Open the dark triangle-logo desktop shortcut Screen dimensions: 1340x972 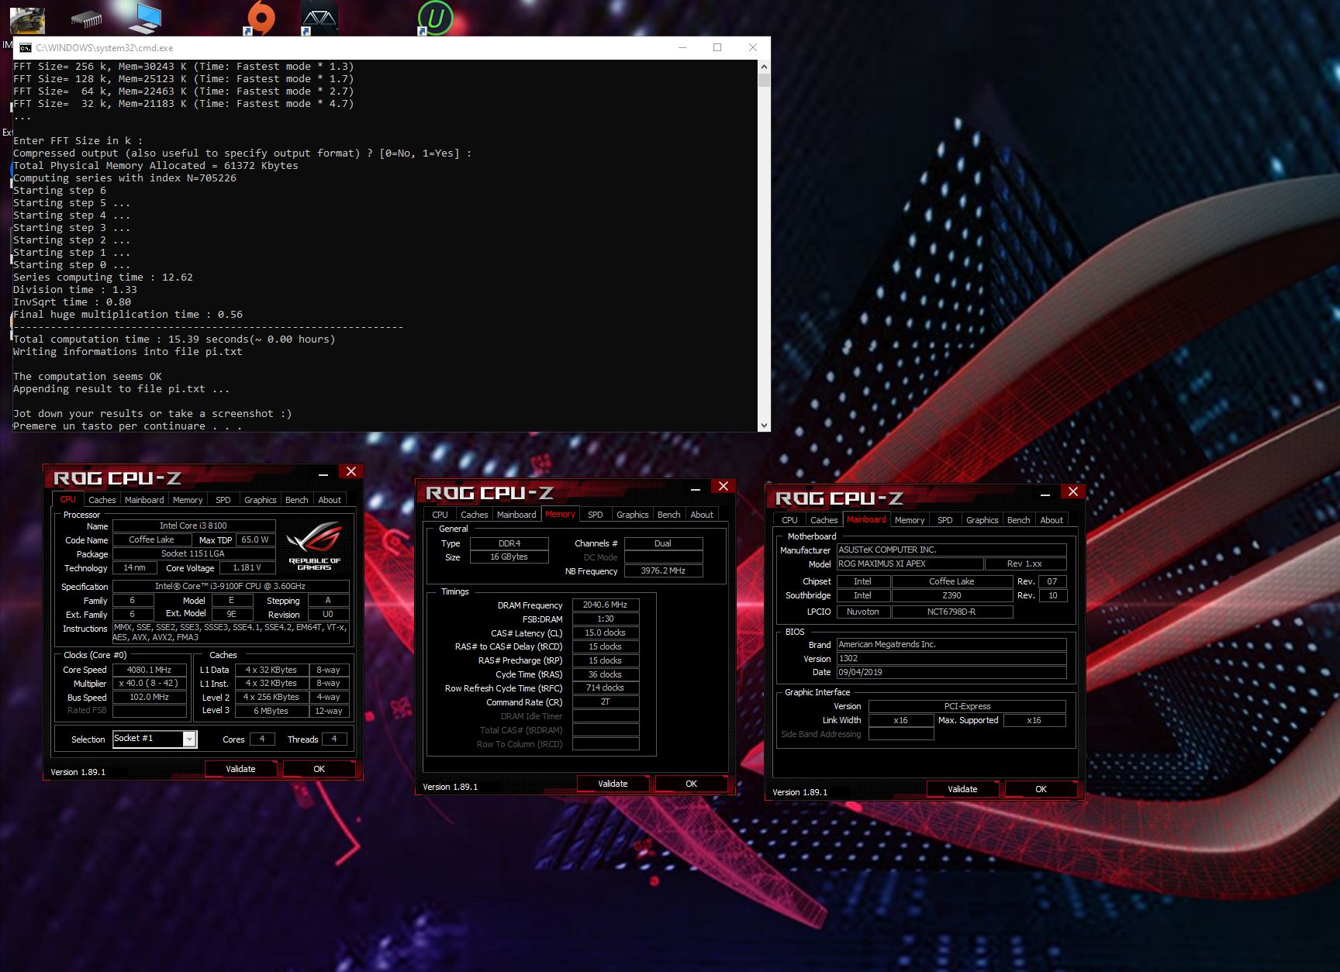pos(319,19)
